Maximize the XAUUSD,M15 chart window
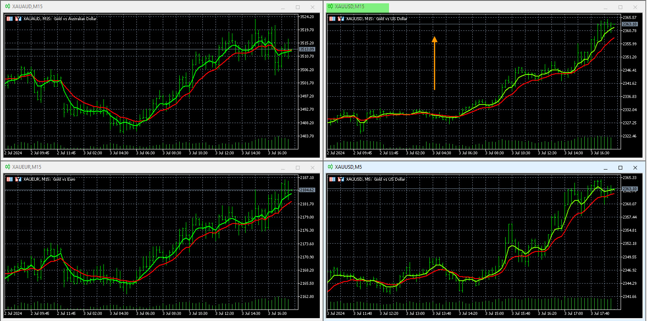The height and width of the screenshot is (321, 647). [x=620, y=7]
